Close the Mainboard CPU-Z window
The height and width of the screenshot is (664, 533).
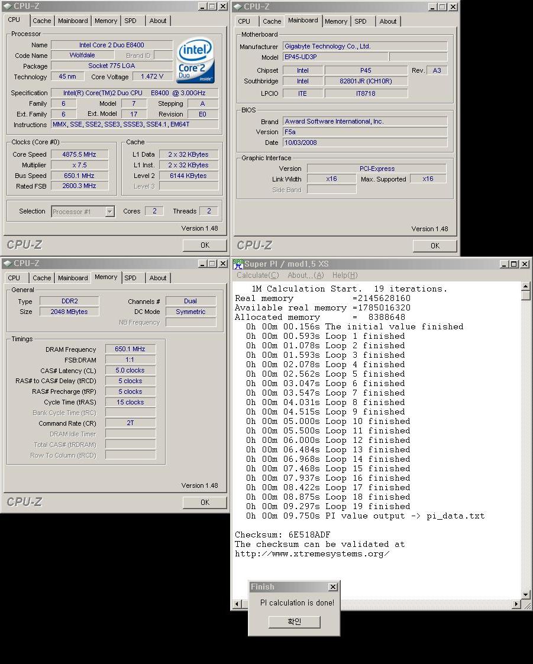click(453, 7)
